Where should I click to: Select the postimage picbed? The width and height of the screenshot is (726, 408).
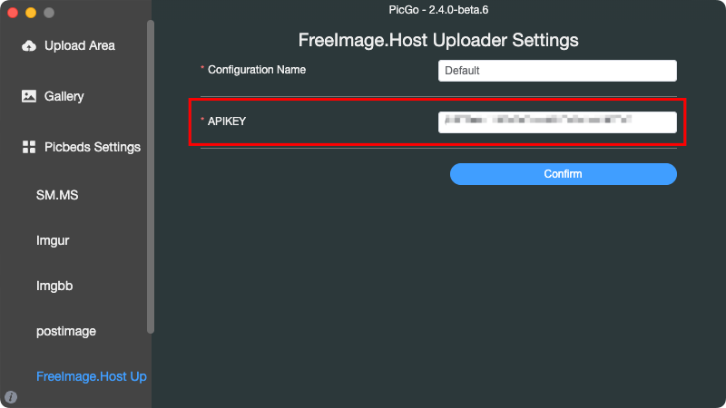point(66,331)
